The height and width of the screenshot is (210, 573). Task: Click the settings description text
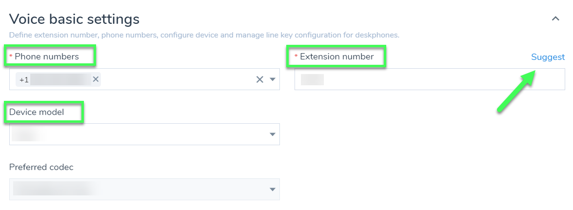coord(204,36)
